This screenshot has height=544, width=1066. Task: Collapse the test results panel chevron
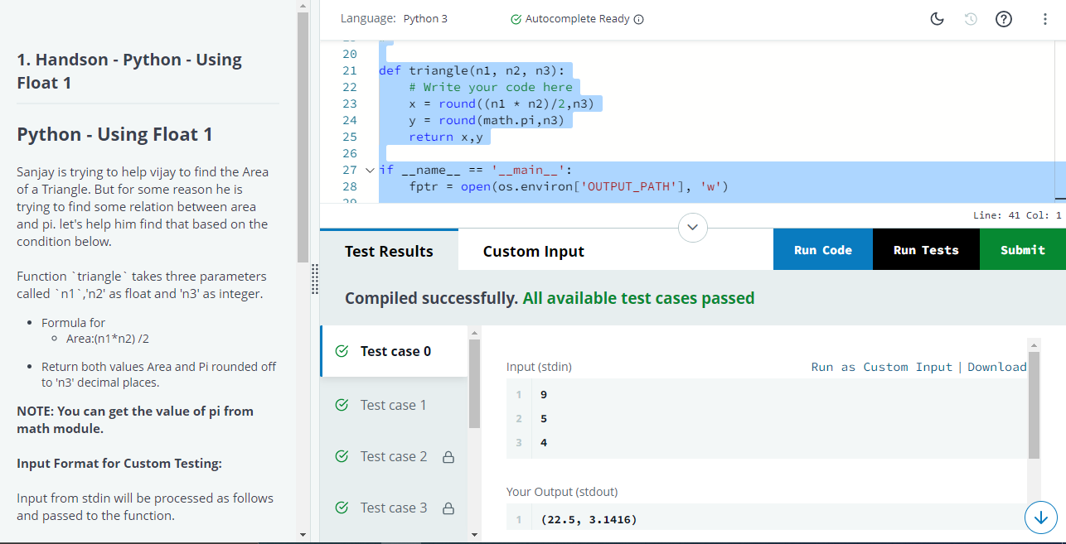tap(693, 227)
